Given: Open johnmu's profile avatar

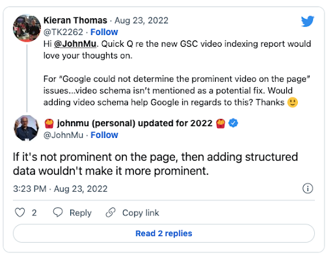Looking at the screenshot, I should [x=27, y=128].
